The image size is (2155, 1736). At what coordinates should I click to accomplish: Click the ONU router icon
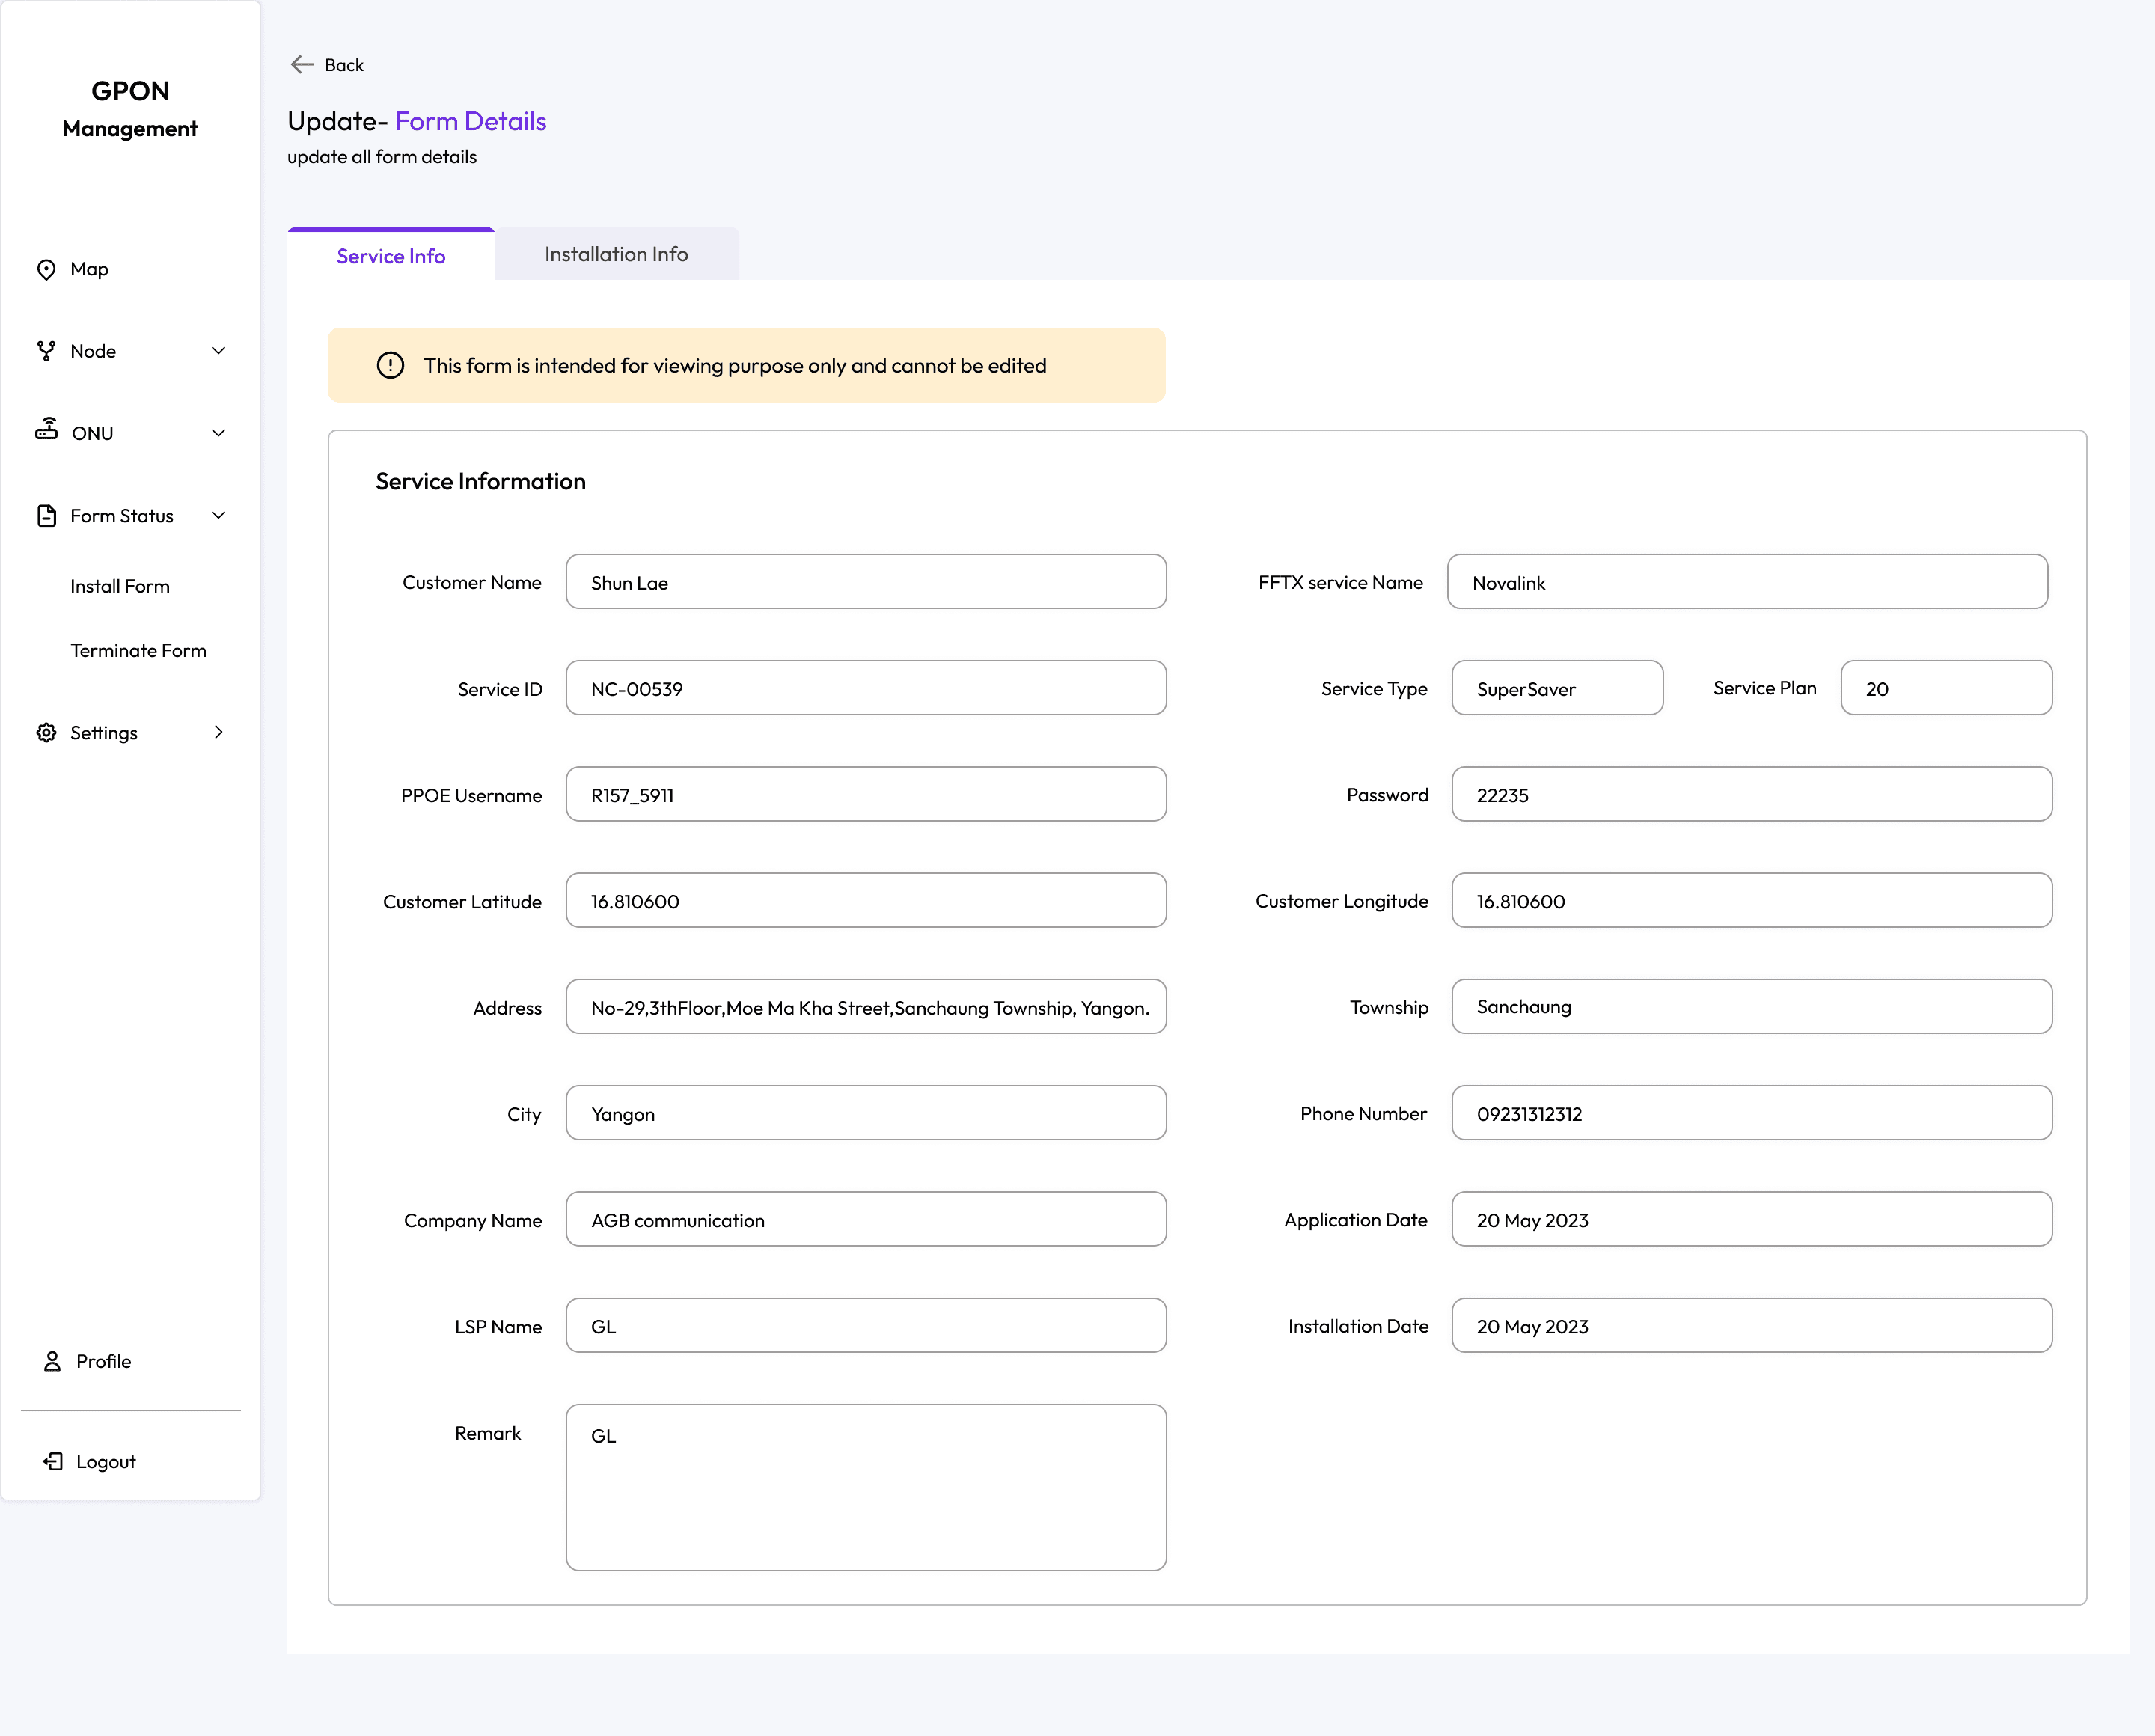46,429
